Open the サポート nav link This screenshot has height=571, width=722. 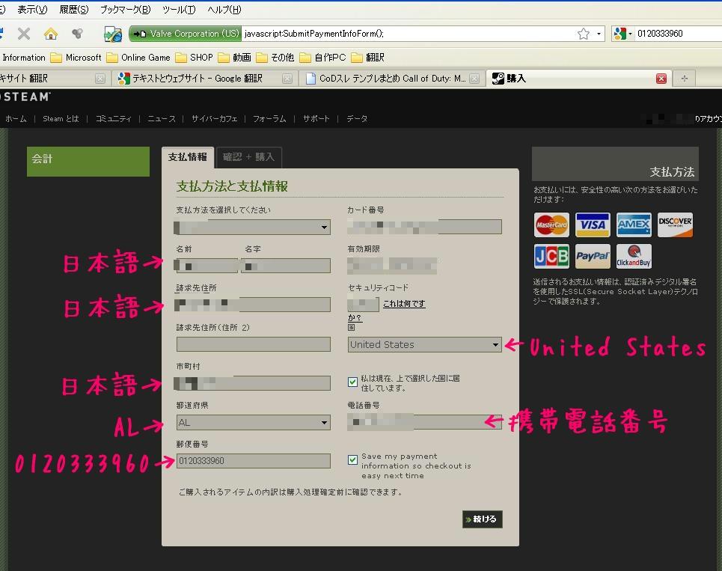(x=316, y=119)
